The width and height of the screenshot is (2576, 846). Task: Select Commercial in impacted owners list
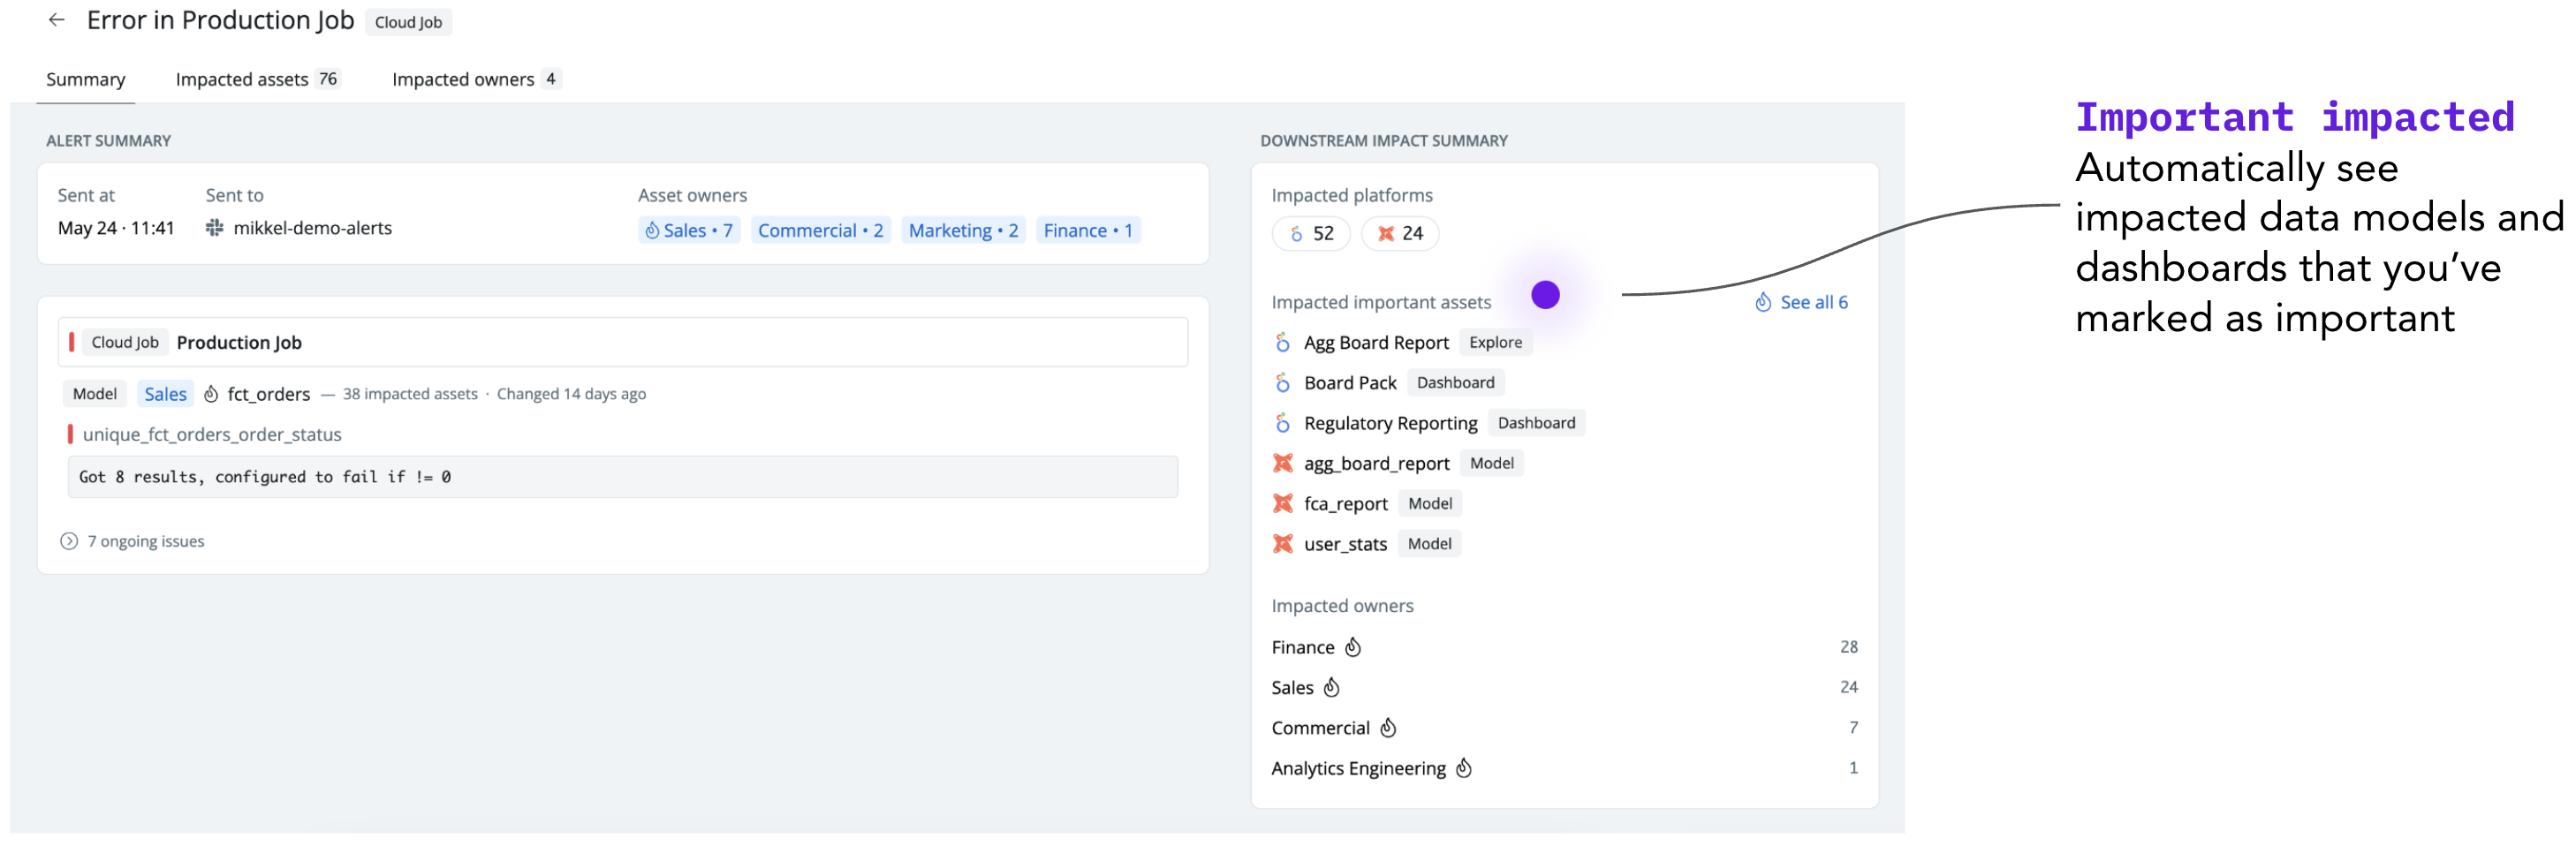tap(1320, 728)
